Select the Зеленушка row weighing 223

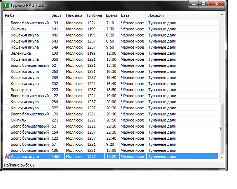[111, 90]
